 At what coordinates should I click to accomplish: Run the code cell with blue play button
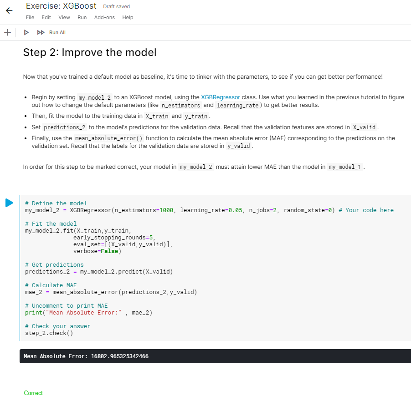click(x=9, y=203)
